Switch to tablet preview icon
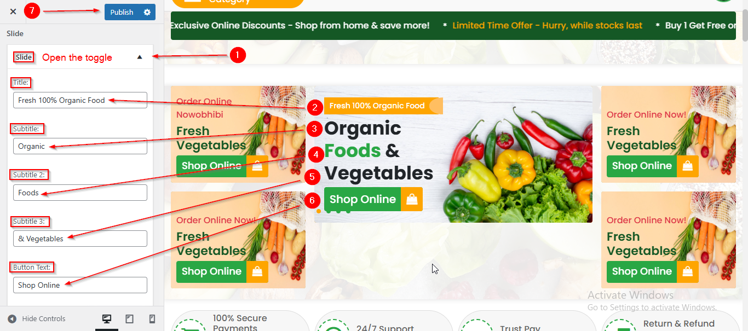This screenshot has height=331, width=748. pyautogui.click(x=129, y=319)
